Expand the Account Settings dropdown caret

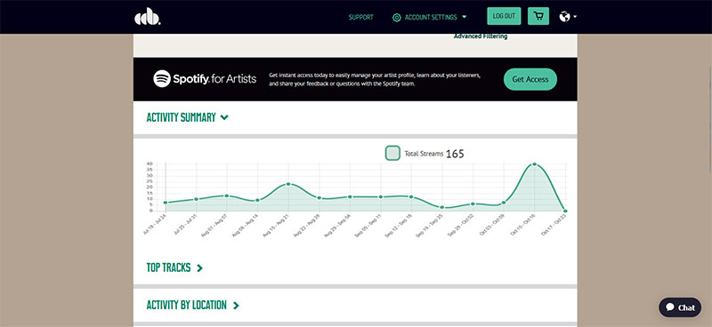click(x=464, y=17)
